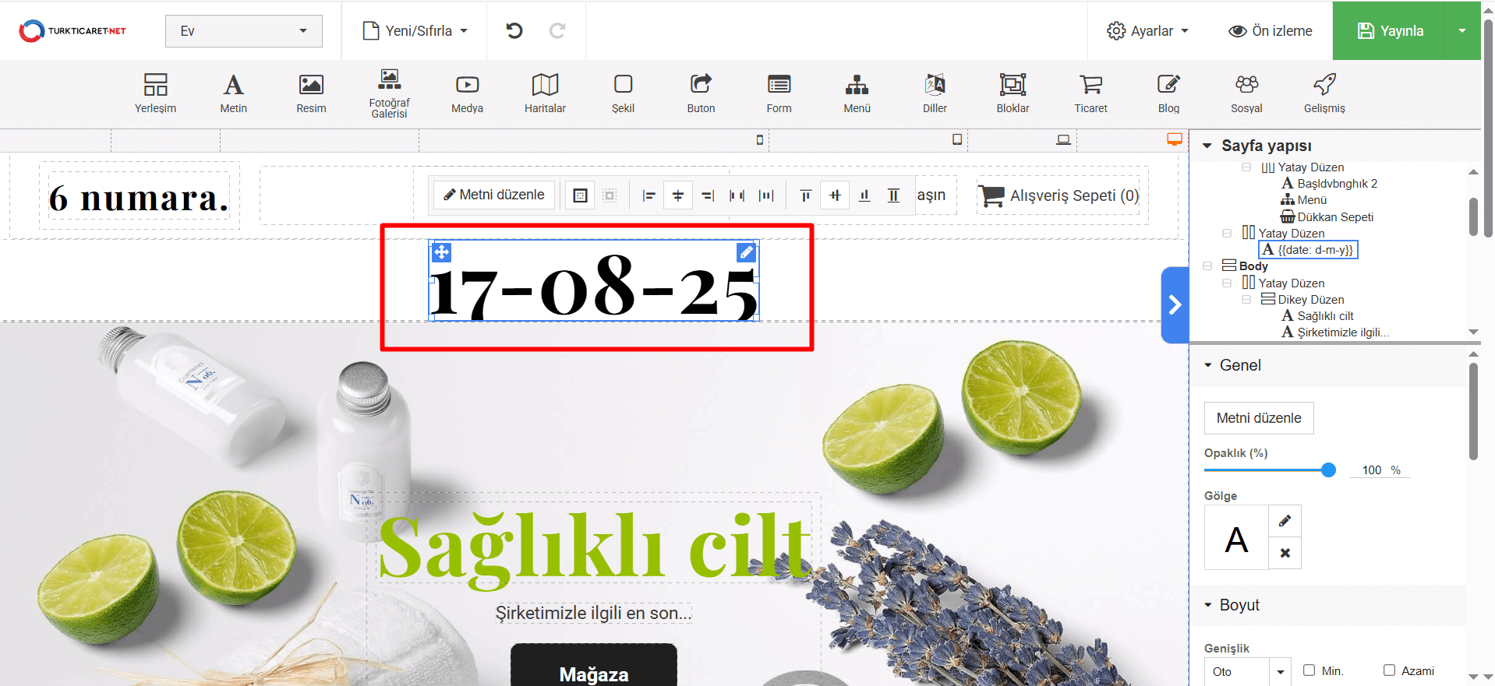This screenshot has height=686, width=1495.
Task: Toggle the Min. width checkbox
Action: click(1309, 670)
